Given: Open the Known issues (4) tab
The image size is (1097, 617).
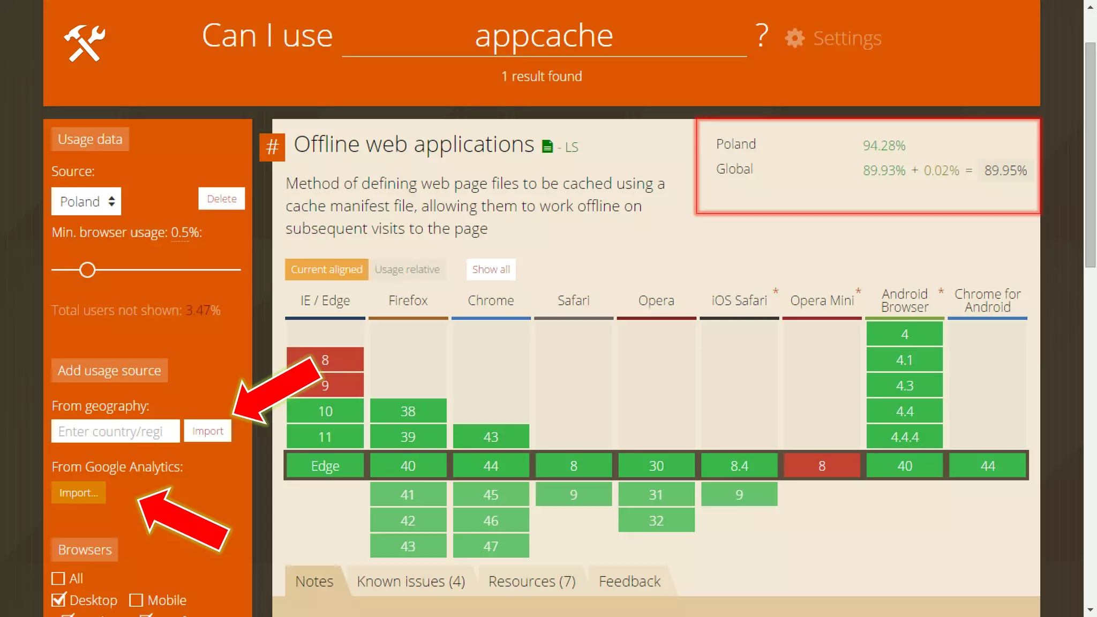Looking at the screenshot, I should (x=411, y=581).
